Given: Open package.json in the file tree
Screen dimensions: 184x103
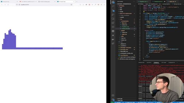Looking at the screenshot, I should [126, 49].
